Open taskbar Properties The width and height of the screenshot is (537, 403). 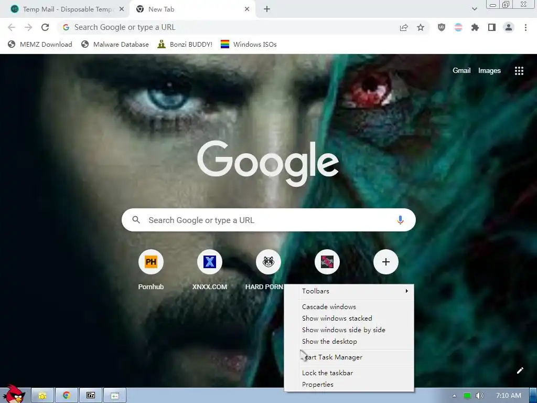[x=349, y=385]
